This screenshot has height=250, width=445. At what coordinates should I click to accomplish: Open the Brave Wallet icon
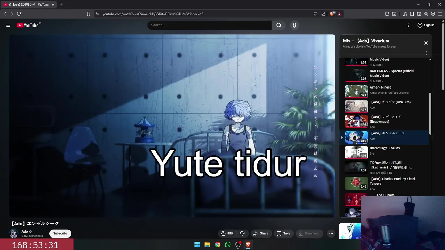click(419, 14)
